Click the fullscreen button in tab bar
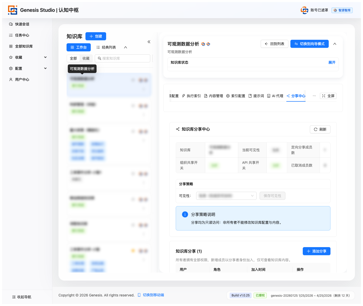 click(x=328, y=96)
